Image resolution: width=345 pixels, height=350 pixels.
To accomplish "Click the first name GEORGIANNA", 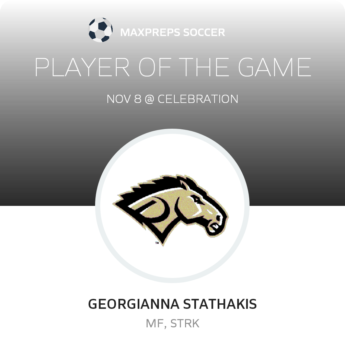I will [x=134, y=304].
